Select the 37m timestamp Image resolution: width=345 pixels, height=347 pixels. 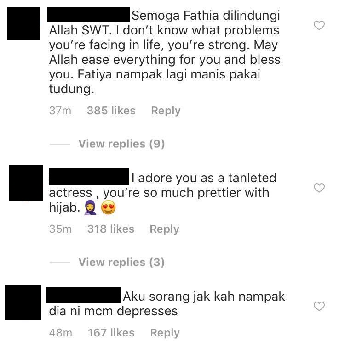(60, 111)
